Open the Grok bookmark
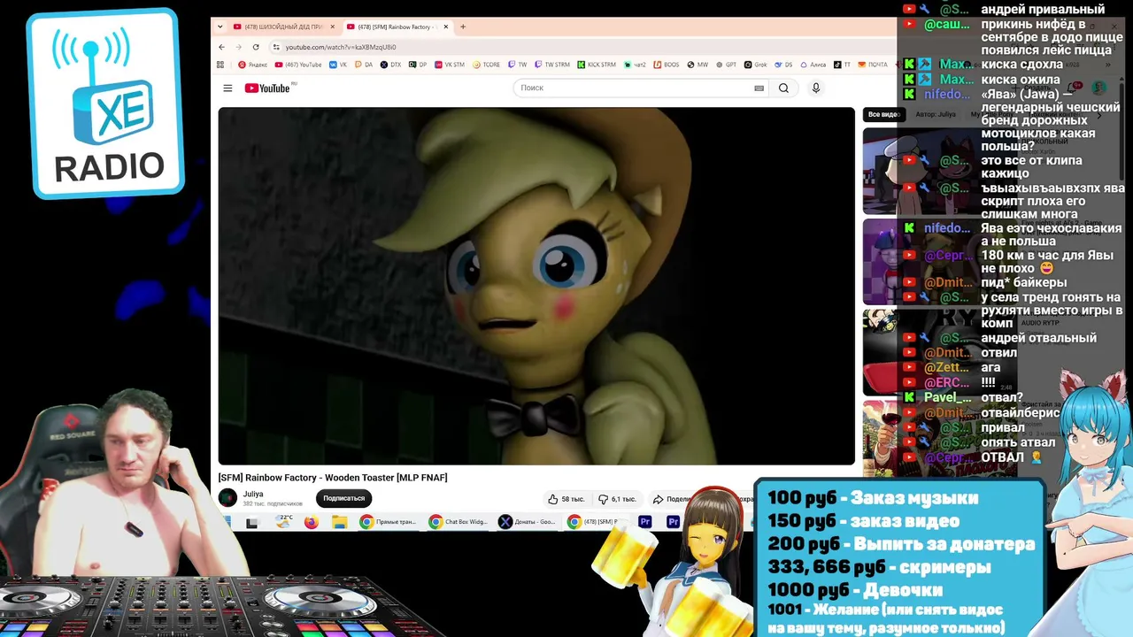Screen dimensions: 1133x637 (756, 65)
